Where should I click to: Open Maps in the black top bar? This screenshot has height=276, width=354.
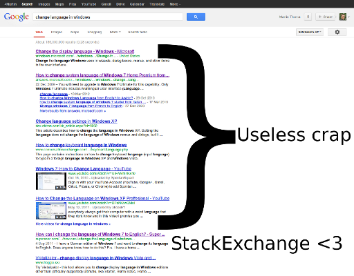tap(59, 4)
